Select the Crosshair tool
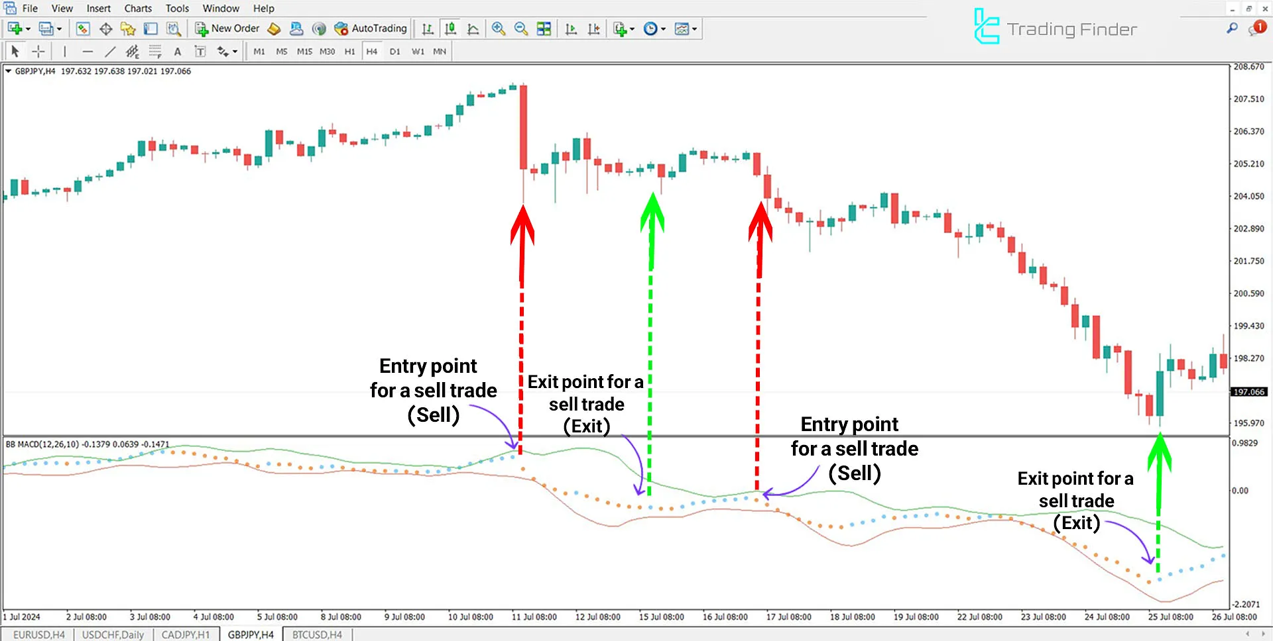Screen dimensions: 1273x641 (x=38, y=51)
